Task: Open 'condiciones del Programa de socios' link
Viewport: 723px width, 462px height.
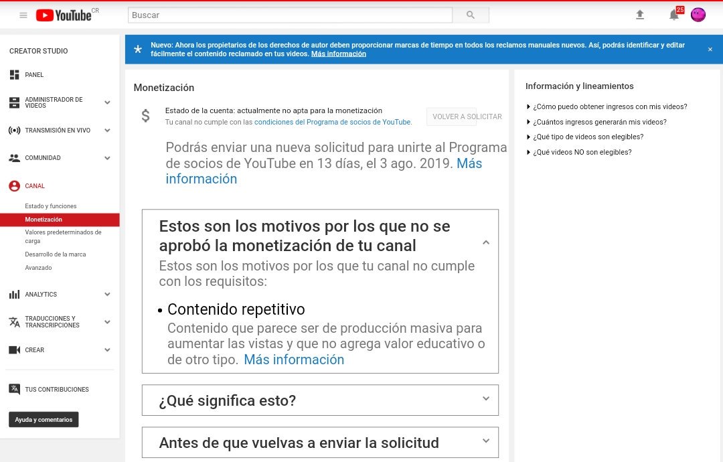Action: click(x=333, y=122)
